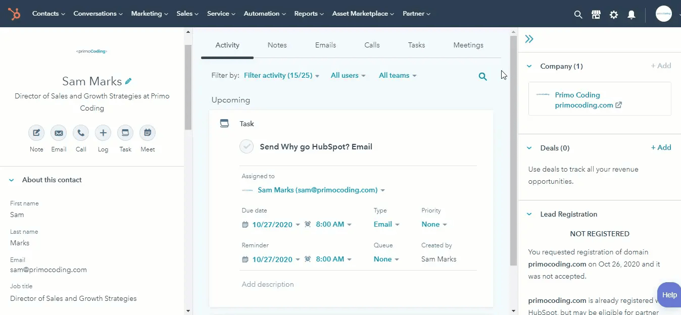
Task: Open due time 8:00 AM dropdown
Action: 333,224
